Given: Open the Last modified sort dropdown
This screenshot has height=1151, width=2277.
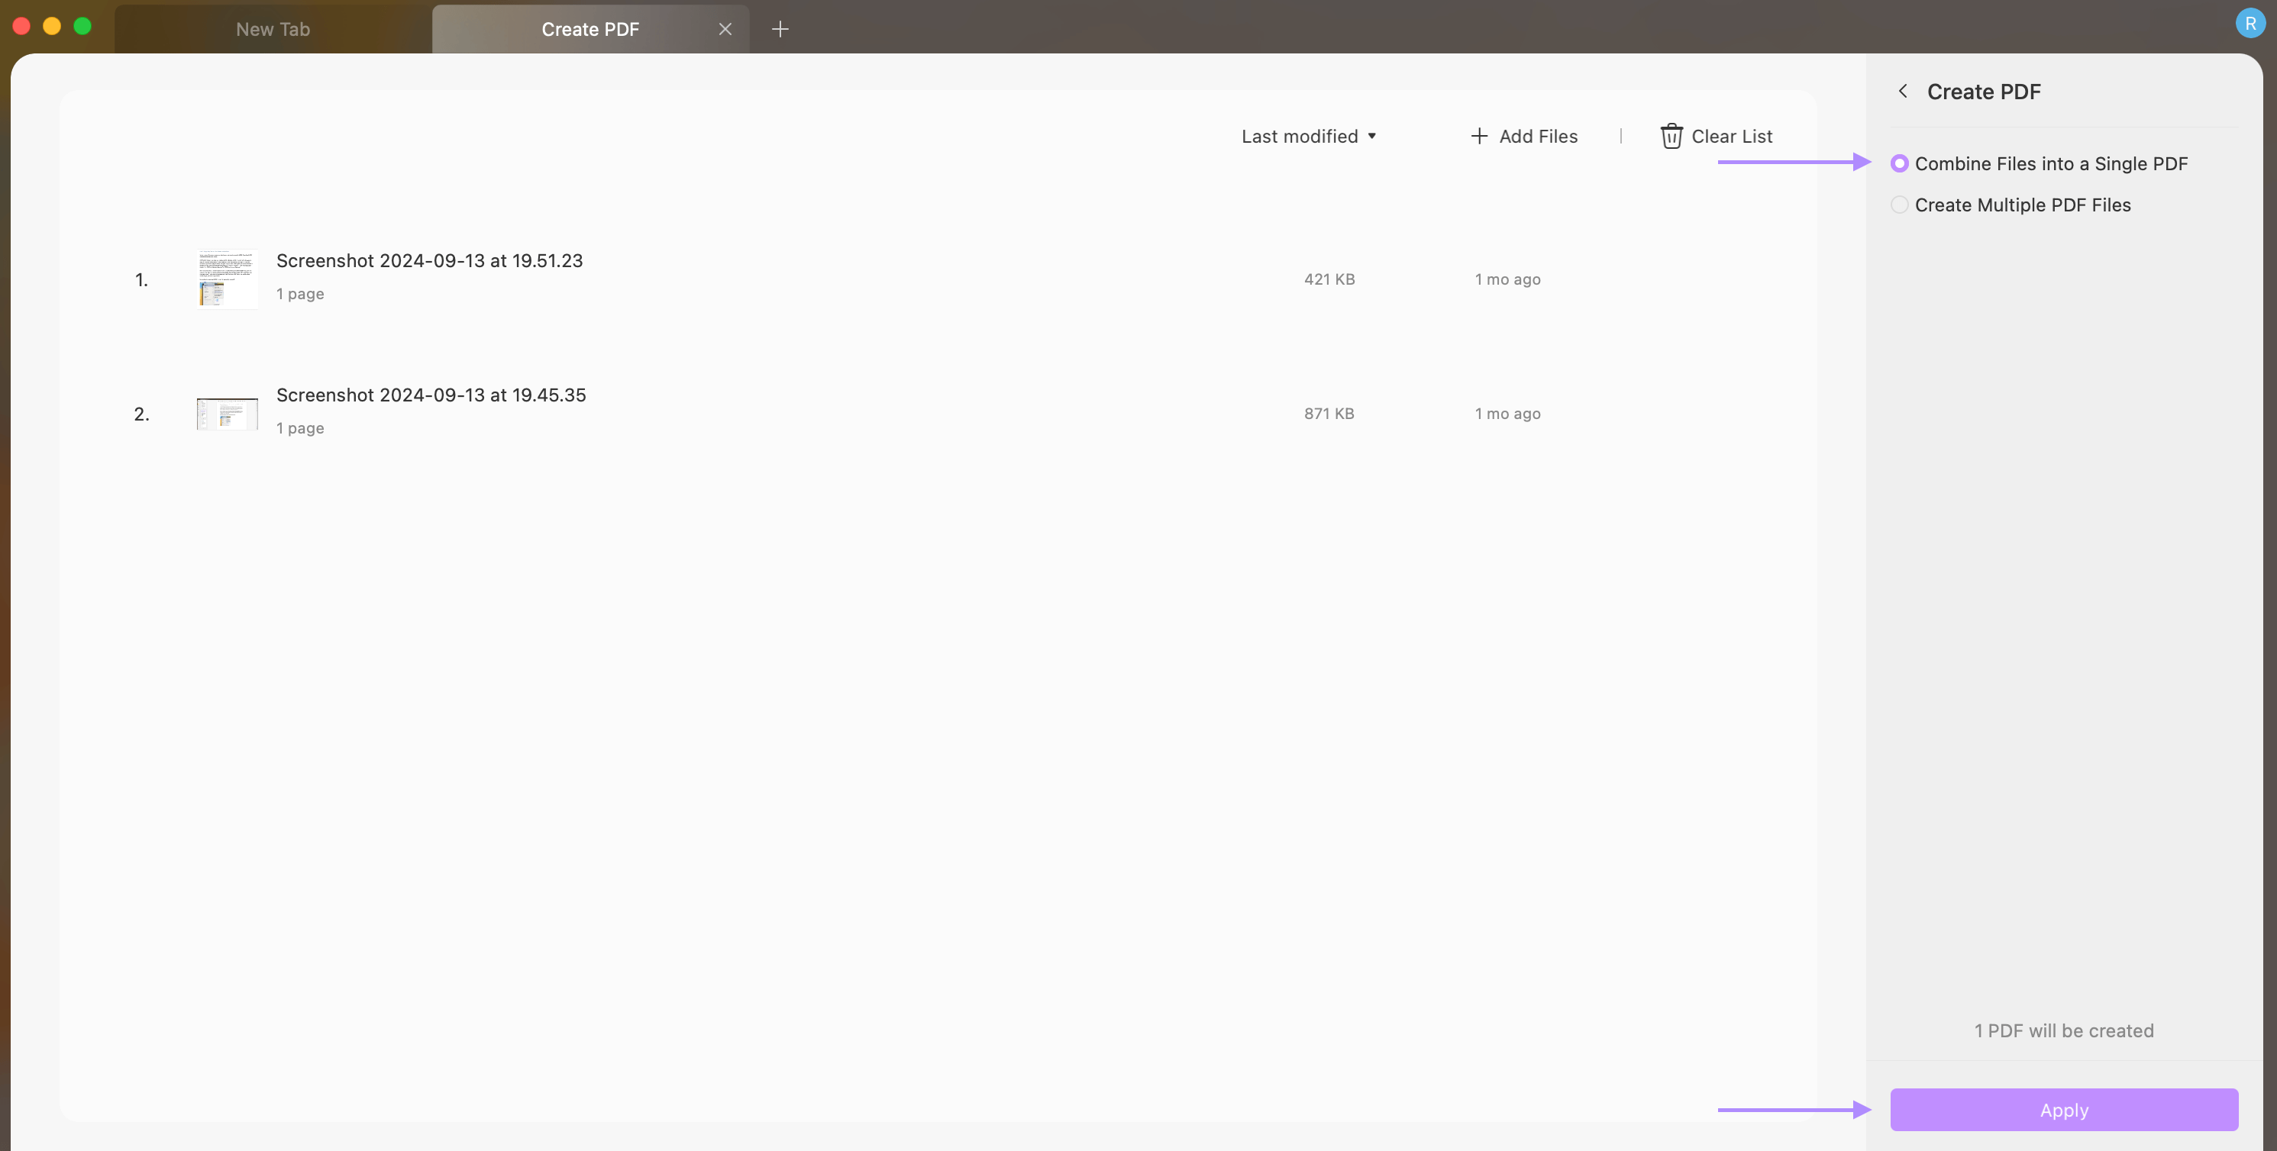Looking at the screenshot, I should [x=1300, y=136].
